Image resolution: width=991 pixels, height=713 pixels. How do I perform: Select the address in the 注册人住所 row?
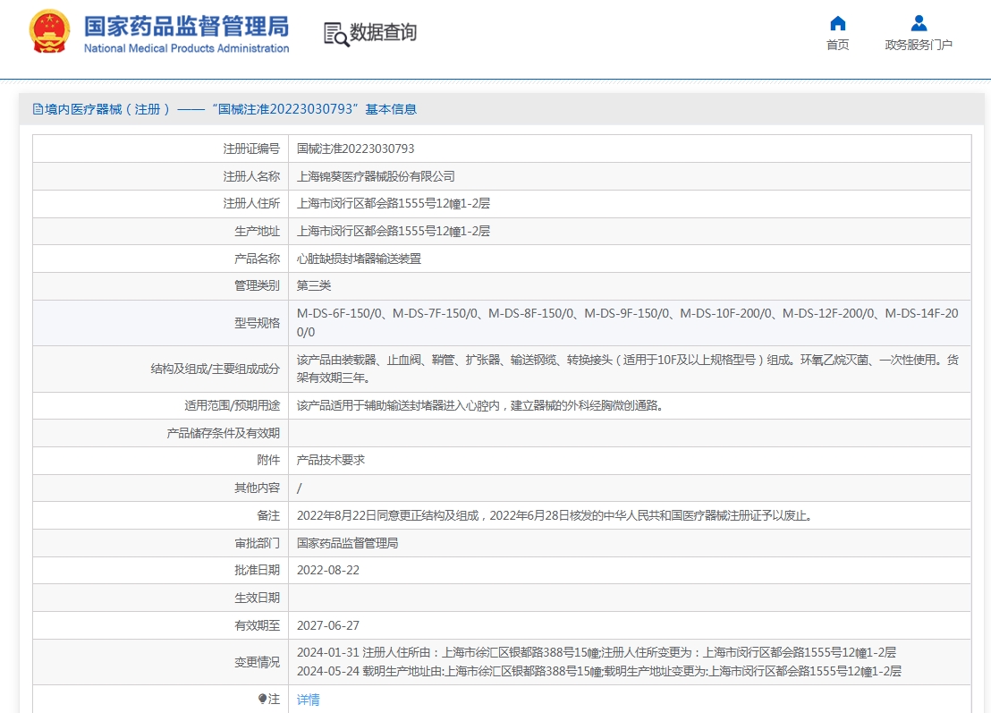tap(394, 204)
